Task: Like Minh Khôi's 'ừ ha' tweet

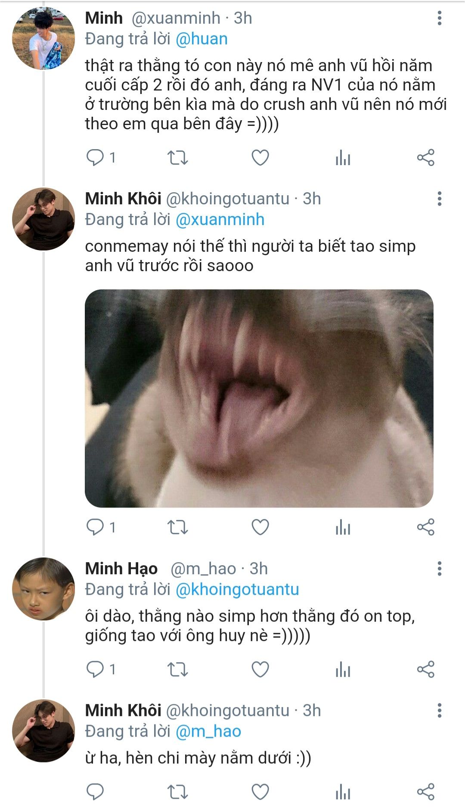Action: pos(260,792)
